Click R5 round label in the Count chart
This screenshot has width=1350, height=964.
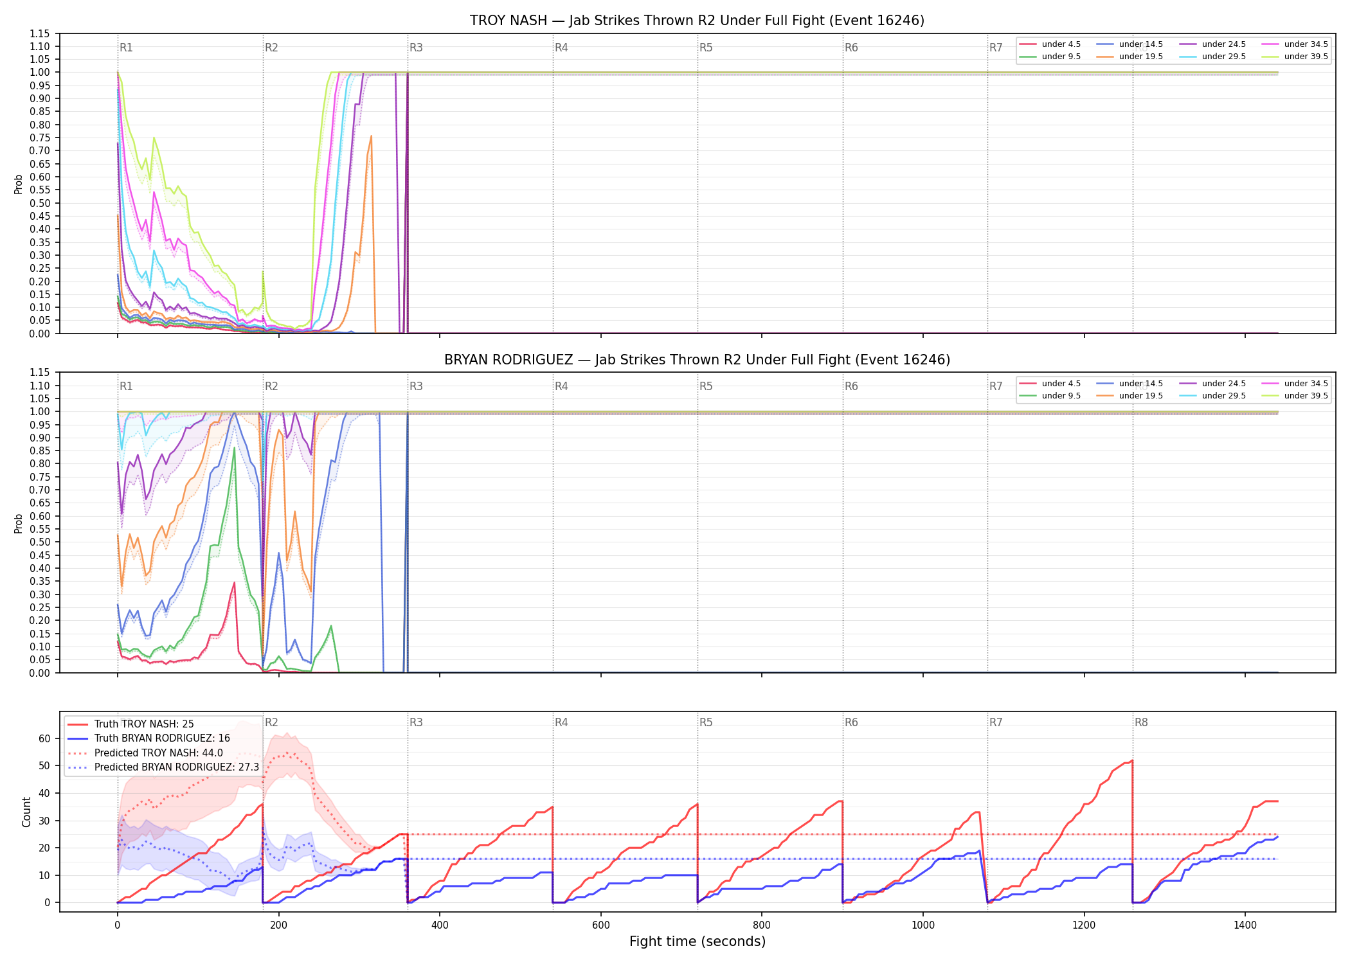706,722
